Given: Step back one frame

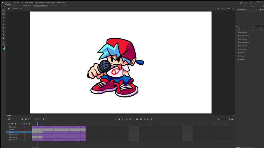Looking at the screenshot, I should [x=145, y=119].
